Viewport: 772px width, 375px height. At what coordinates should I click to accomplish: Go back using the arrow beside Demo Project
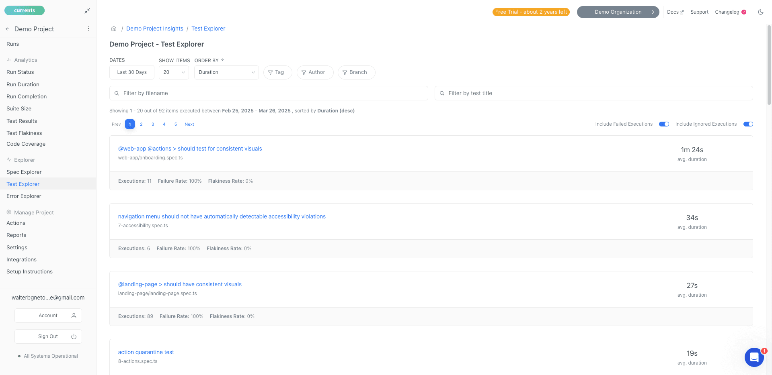7,29
